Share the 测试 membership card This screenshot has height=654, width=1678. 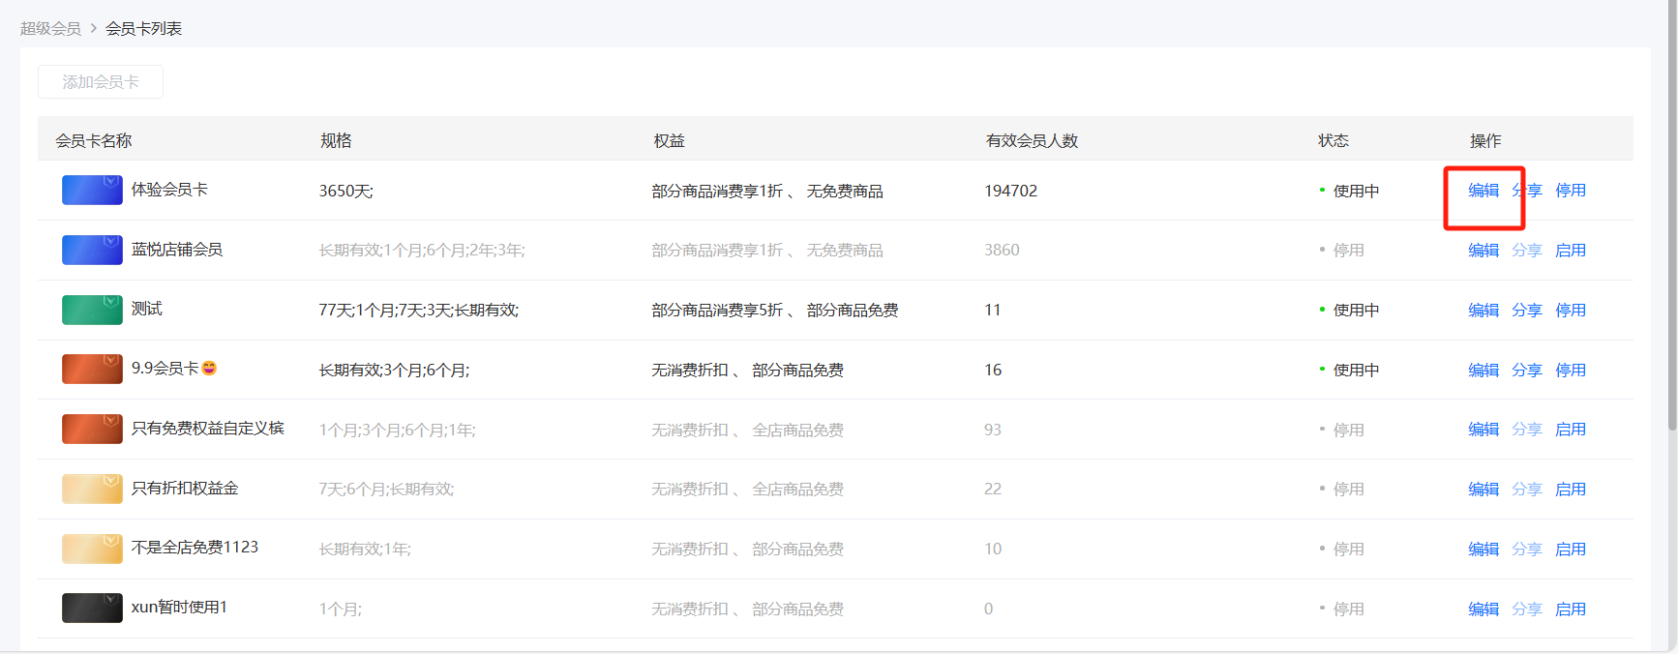pos(1527,311)
